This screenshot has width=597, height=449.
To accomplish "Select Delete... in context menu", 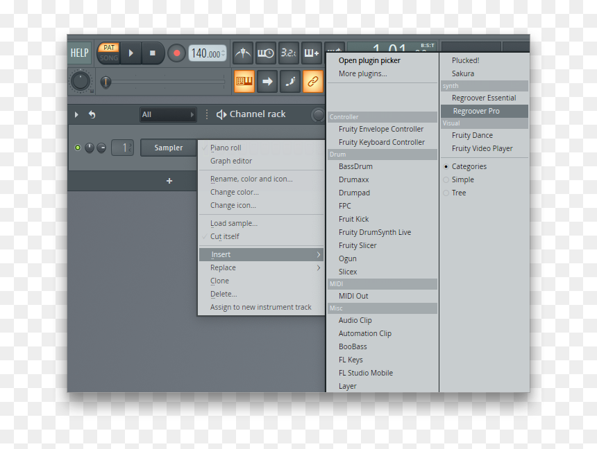I will tap(261, 294).
